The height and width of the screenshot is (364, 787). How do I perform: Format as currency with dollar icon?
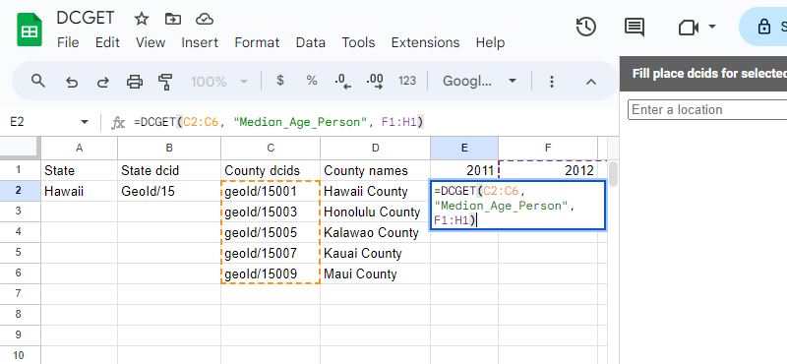(280, 81)
